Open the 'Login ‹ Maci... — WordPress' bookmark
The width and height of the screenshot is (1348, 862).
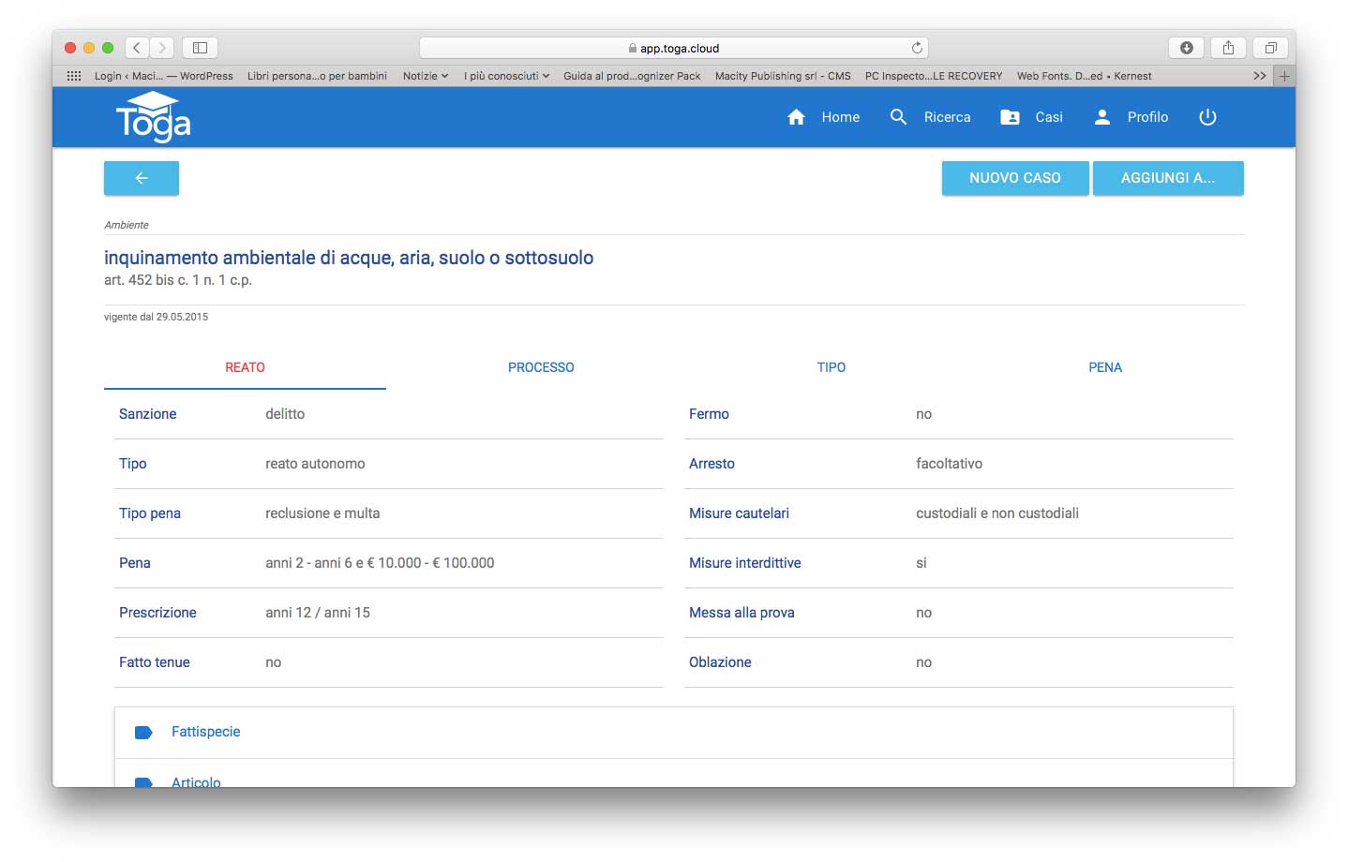coord(164,76)
